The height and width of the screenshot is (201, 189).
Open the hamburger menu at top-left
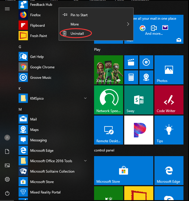7,9
